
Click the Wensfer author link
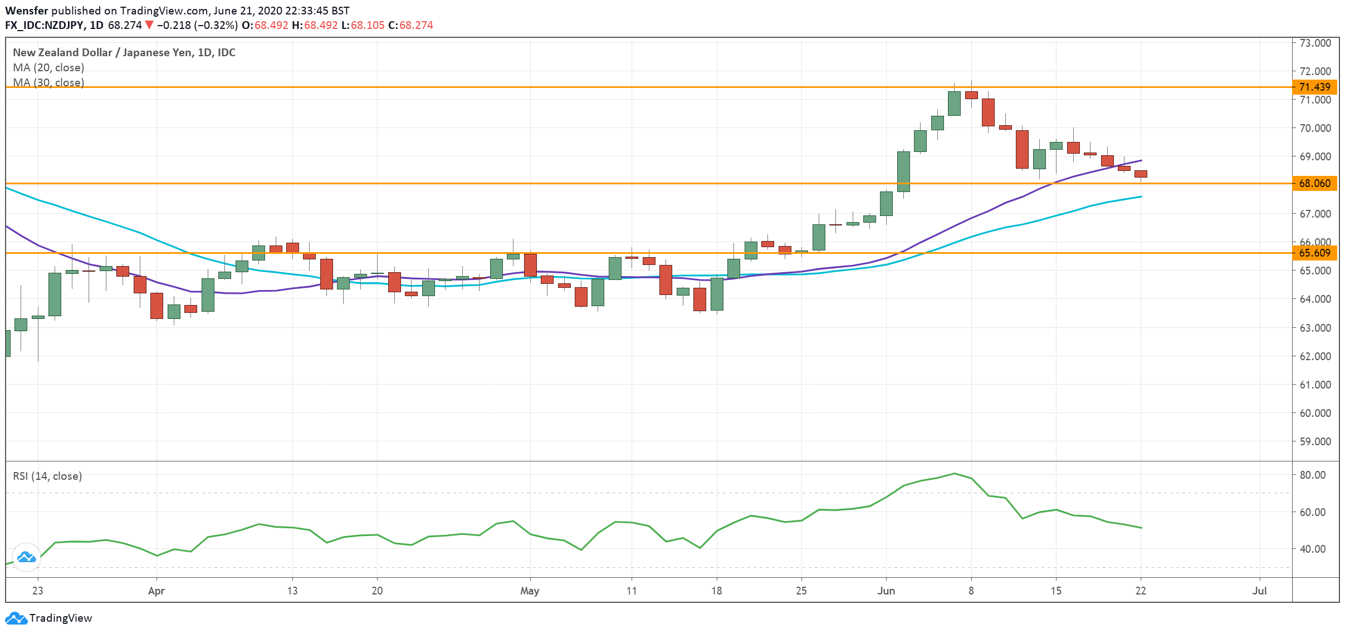(27, 9)
